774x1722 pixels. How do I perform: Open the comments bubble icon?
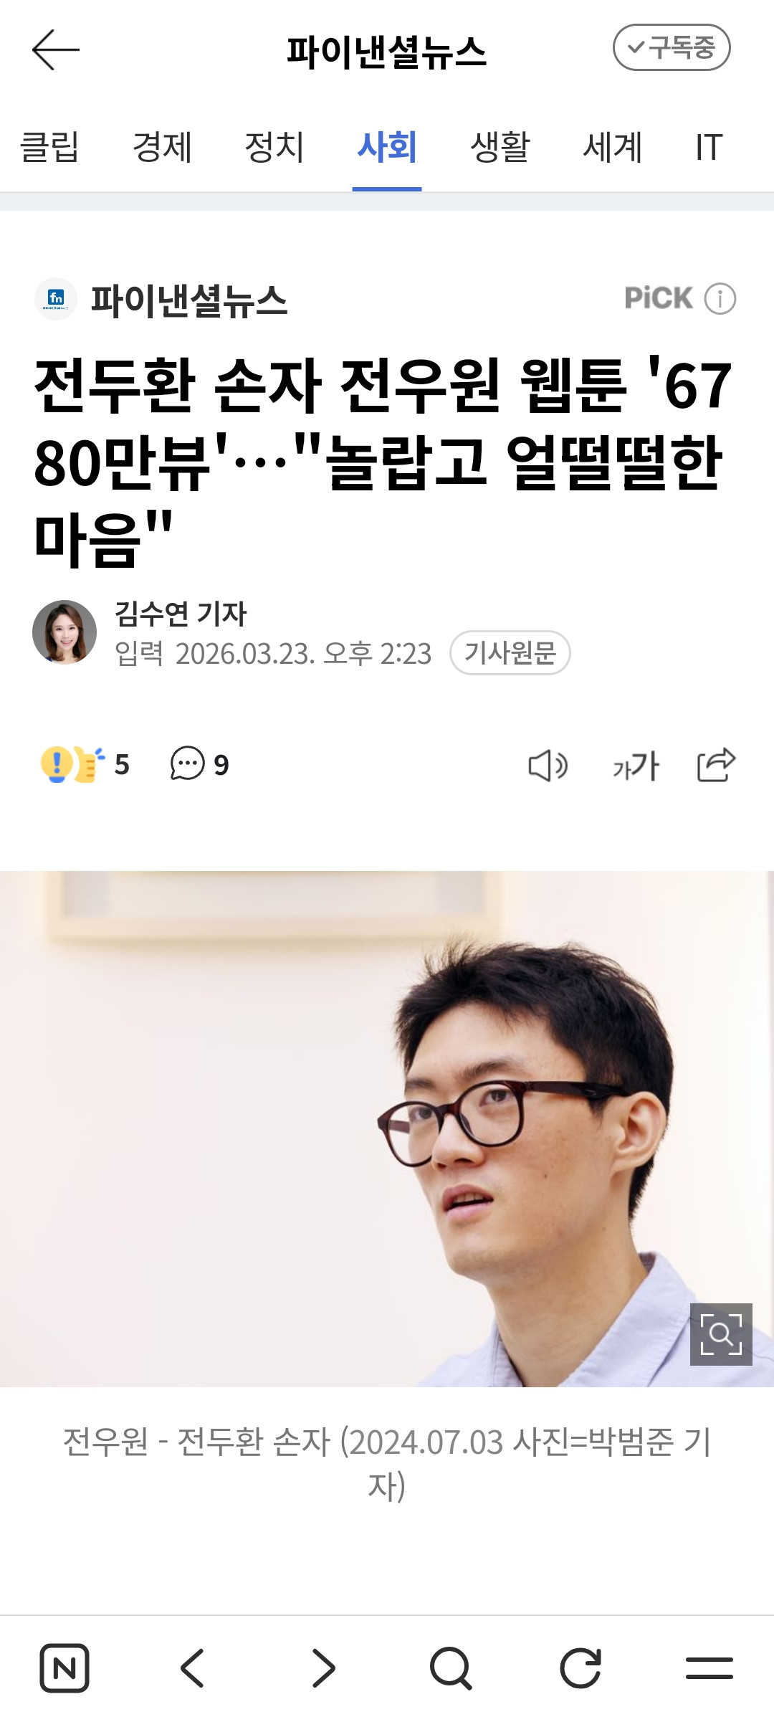(188, 764)
